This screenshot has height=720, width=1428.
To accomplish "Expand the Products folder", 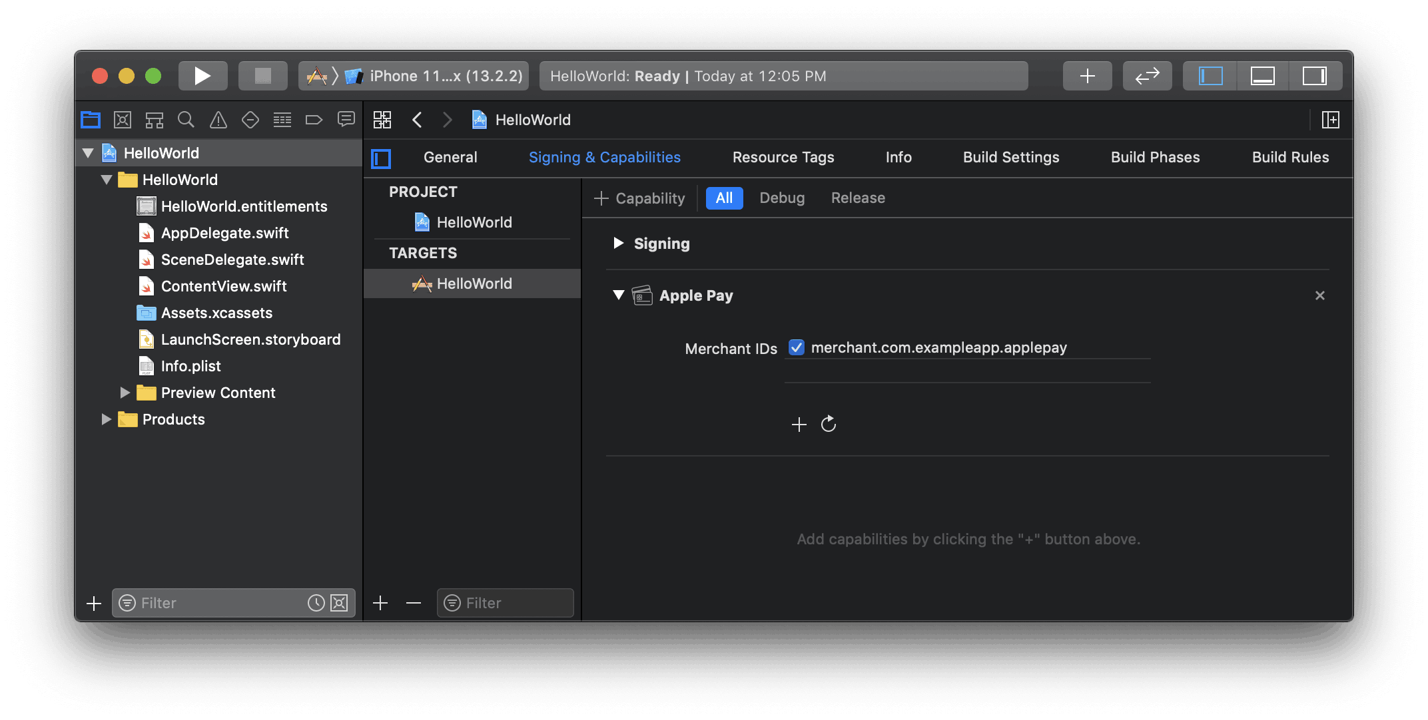I will coord(106,419).
